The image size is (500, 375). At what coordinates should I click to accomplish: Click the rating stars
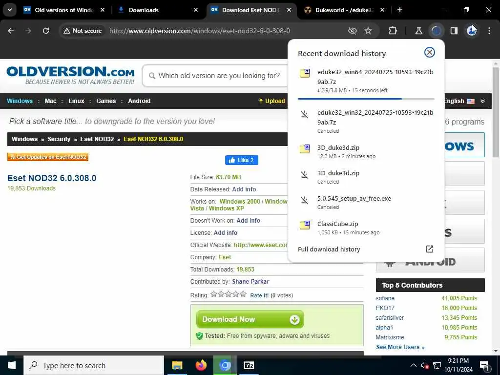(x=229, y=294)
